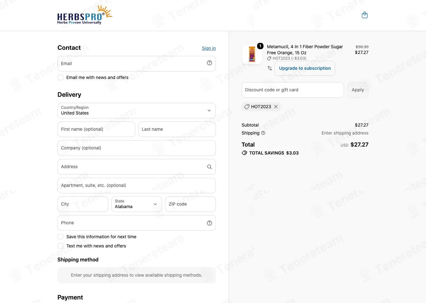This screenshot has width=426, height=303.
Task: Focus the First name (optional) field
Action: point(96,129)
